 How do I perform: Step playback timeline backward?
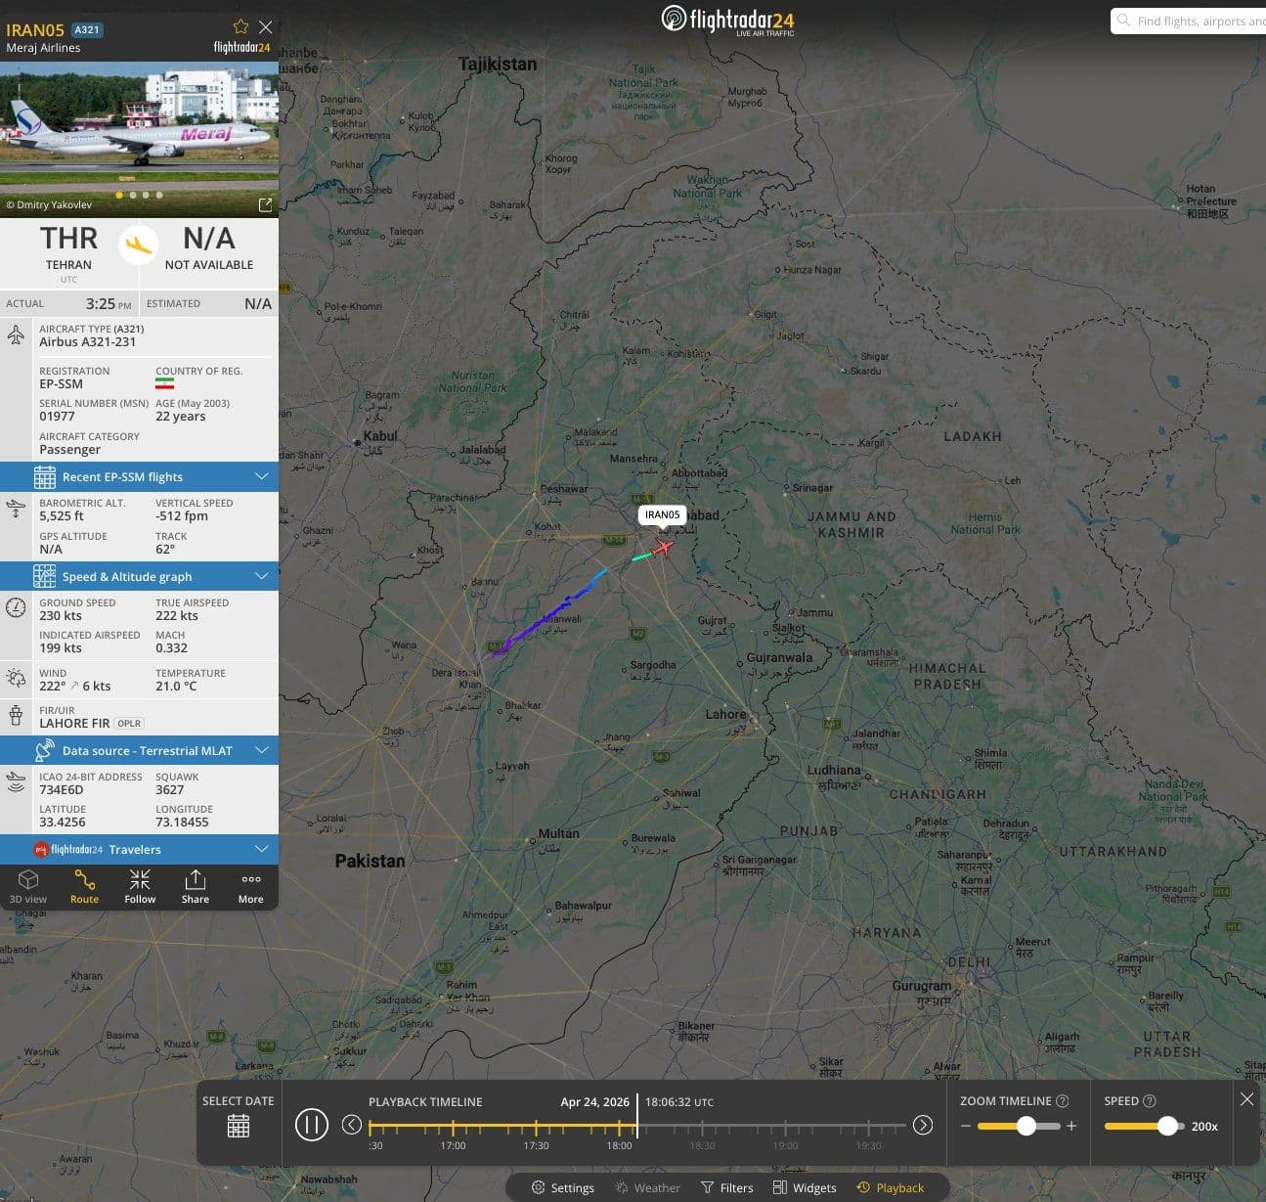[x=352, y=1125]
